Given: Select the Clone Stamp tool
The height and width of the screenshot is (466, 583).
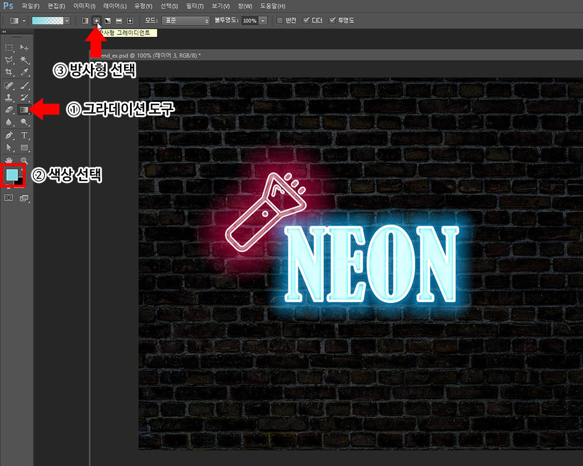Looking at the screenshot, I should (9, 98).
